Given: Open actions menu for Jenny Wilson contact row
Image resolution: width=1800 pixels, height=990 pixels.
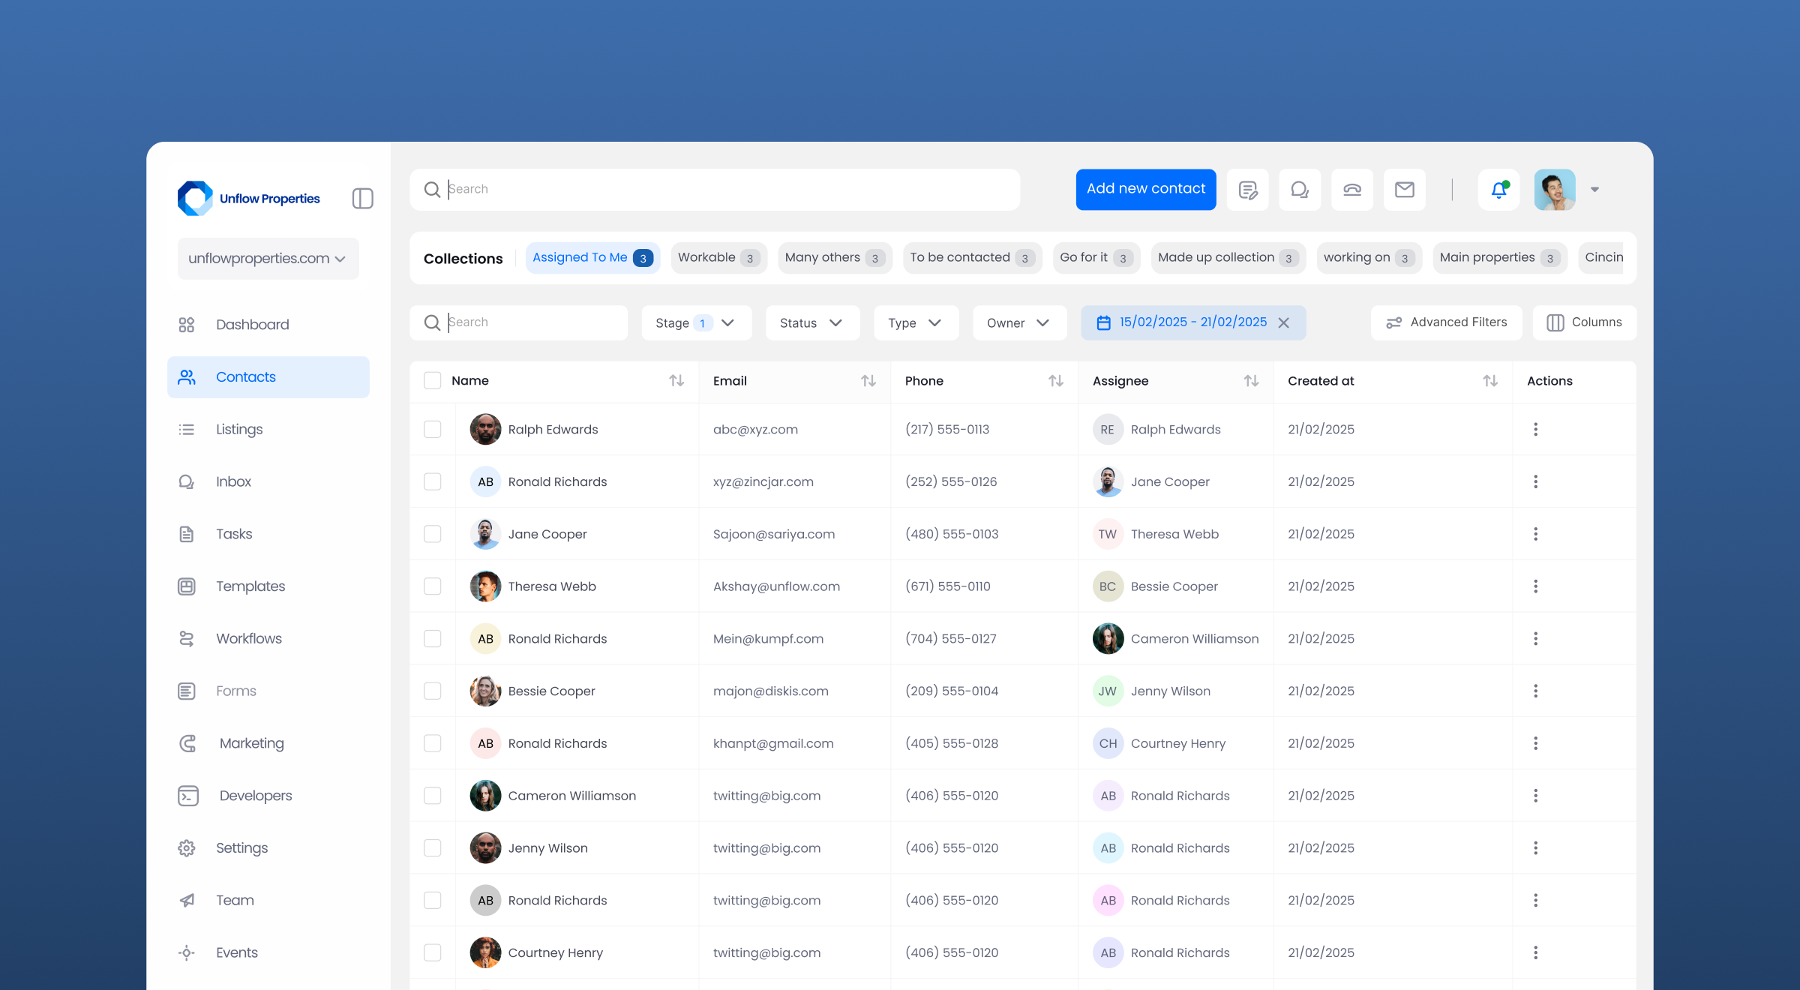Looking at the screenshot, I should [1535, 847].
